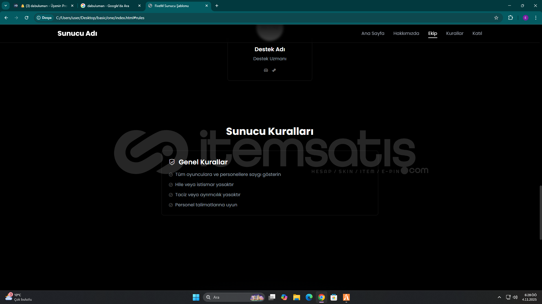Select the Katıl navigation item
Screen dimensions: 542x304
pyautogui.click(x=477, y=33)
